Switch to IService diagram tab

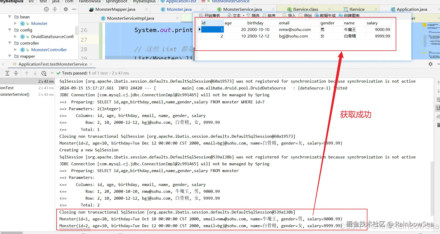[x=357, y=9]
